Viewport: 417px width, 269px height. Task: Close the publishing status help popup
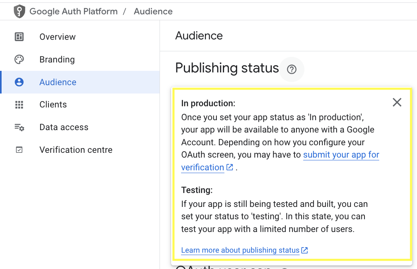[397, 102]
